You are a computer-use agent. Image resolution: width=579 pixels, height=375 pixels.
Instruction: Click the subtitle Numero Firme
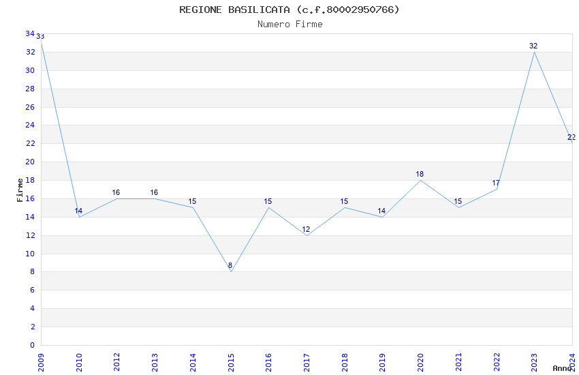(x=290, y=25)
